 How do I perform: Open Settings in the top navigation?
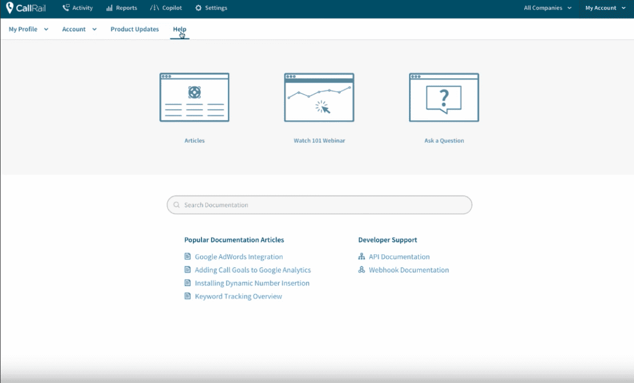pyautogui.click(x=211, y=8)
